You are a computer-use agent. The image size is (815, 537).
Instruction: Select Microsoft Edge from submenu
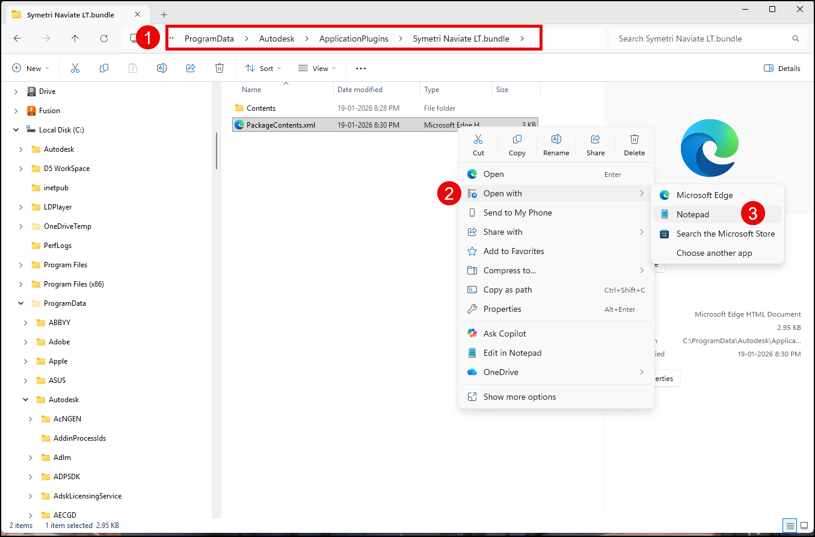(718, 195)
